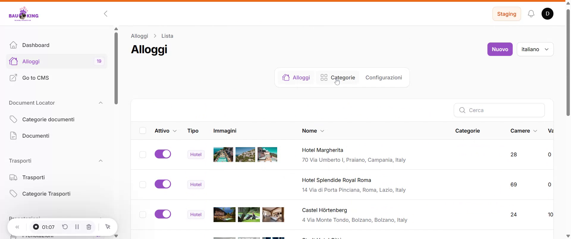Image resolution: width=571 pixels, height=239 pixels.
Task: Open Castel Hörtenberg entry
Action: 324,210
